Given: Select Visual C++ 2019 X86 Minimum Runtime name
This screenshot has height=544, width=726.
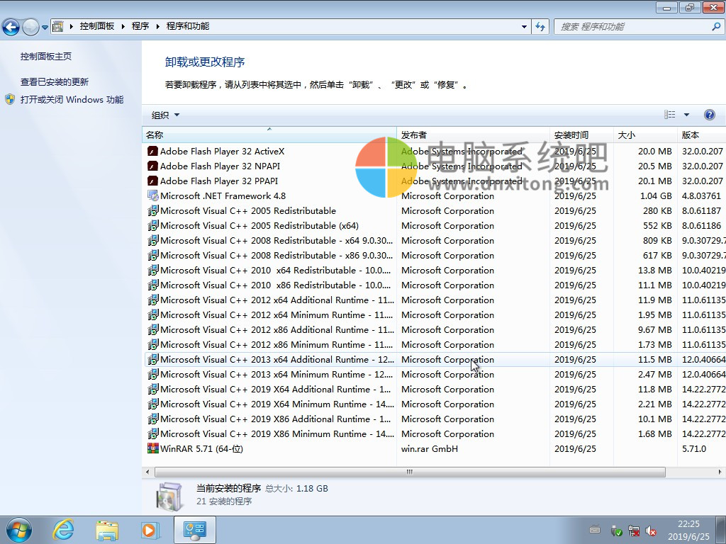Looking at the screenshot, I should click(277, 434).
